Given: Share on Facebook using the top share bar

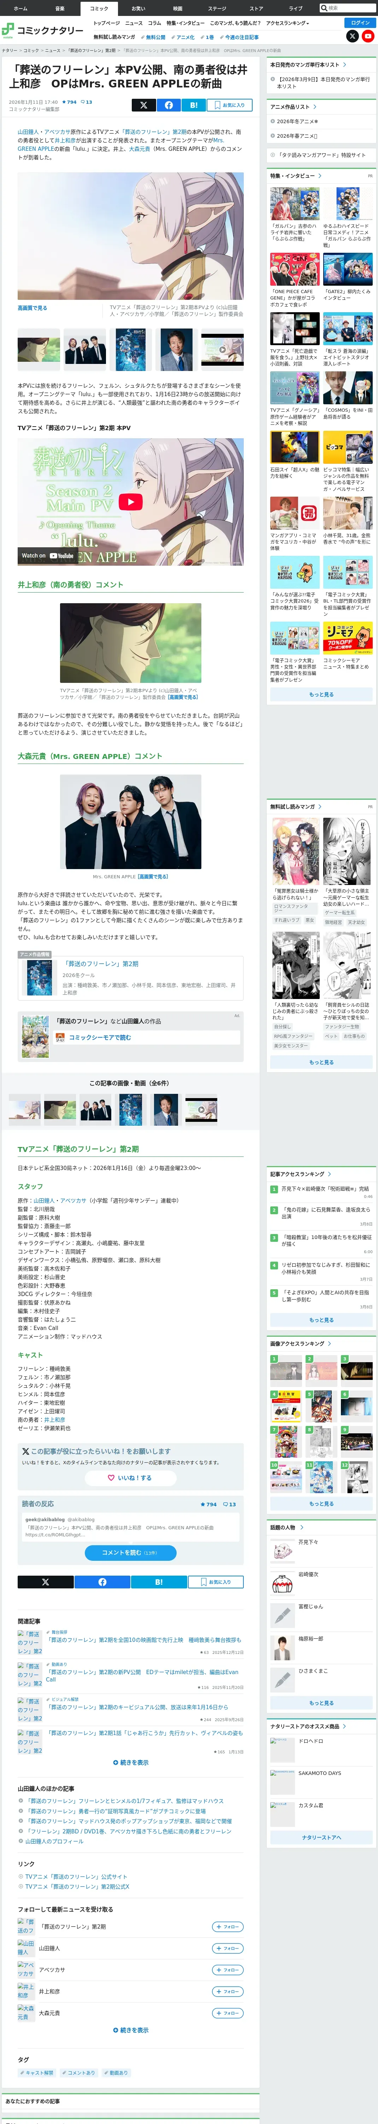Looking at the screenshot, I should 168,105.
